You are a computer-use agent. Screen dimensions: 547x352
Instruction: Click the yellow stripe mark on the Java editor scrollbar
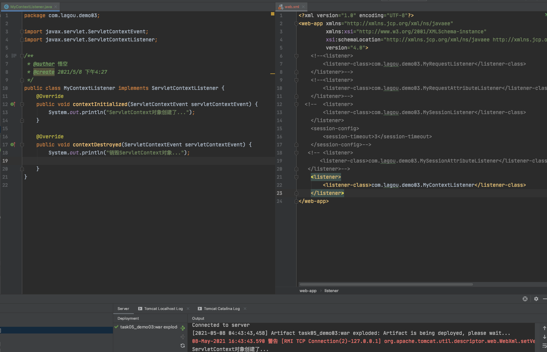coord(273,73)
